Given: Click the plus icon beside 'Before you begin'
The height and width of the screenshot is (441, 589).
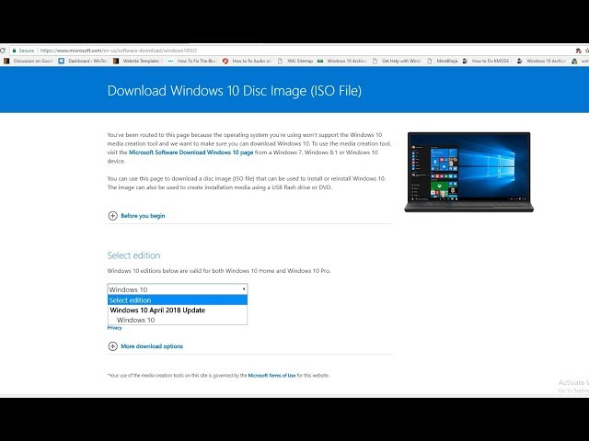Looking at the screenshot, I should tap(112, 216).
